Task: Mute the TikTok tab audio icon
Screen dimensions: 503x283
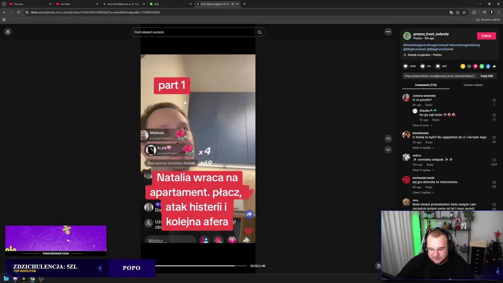Action: point(232,4)
